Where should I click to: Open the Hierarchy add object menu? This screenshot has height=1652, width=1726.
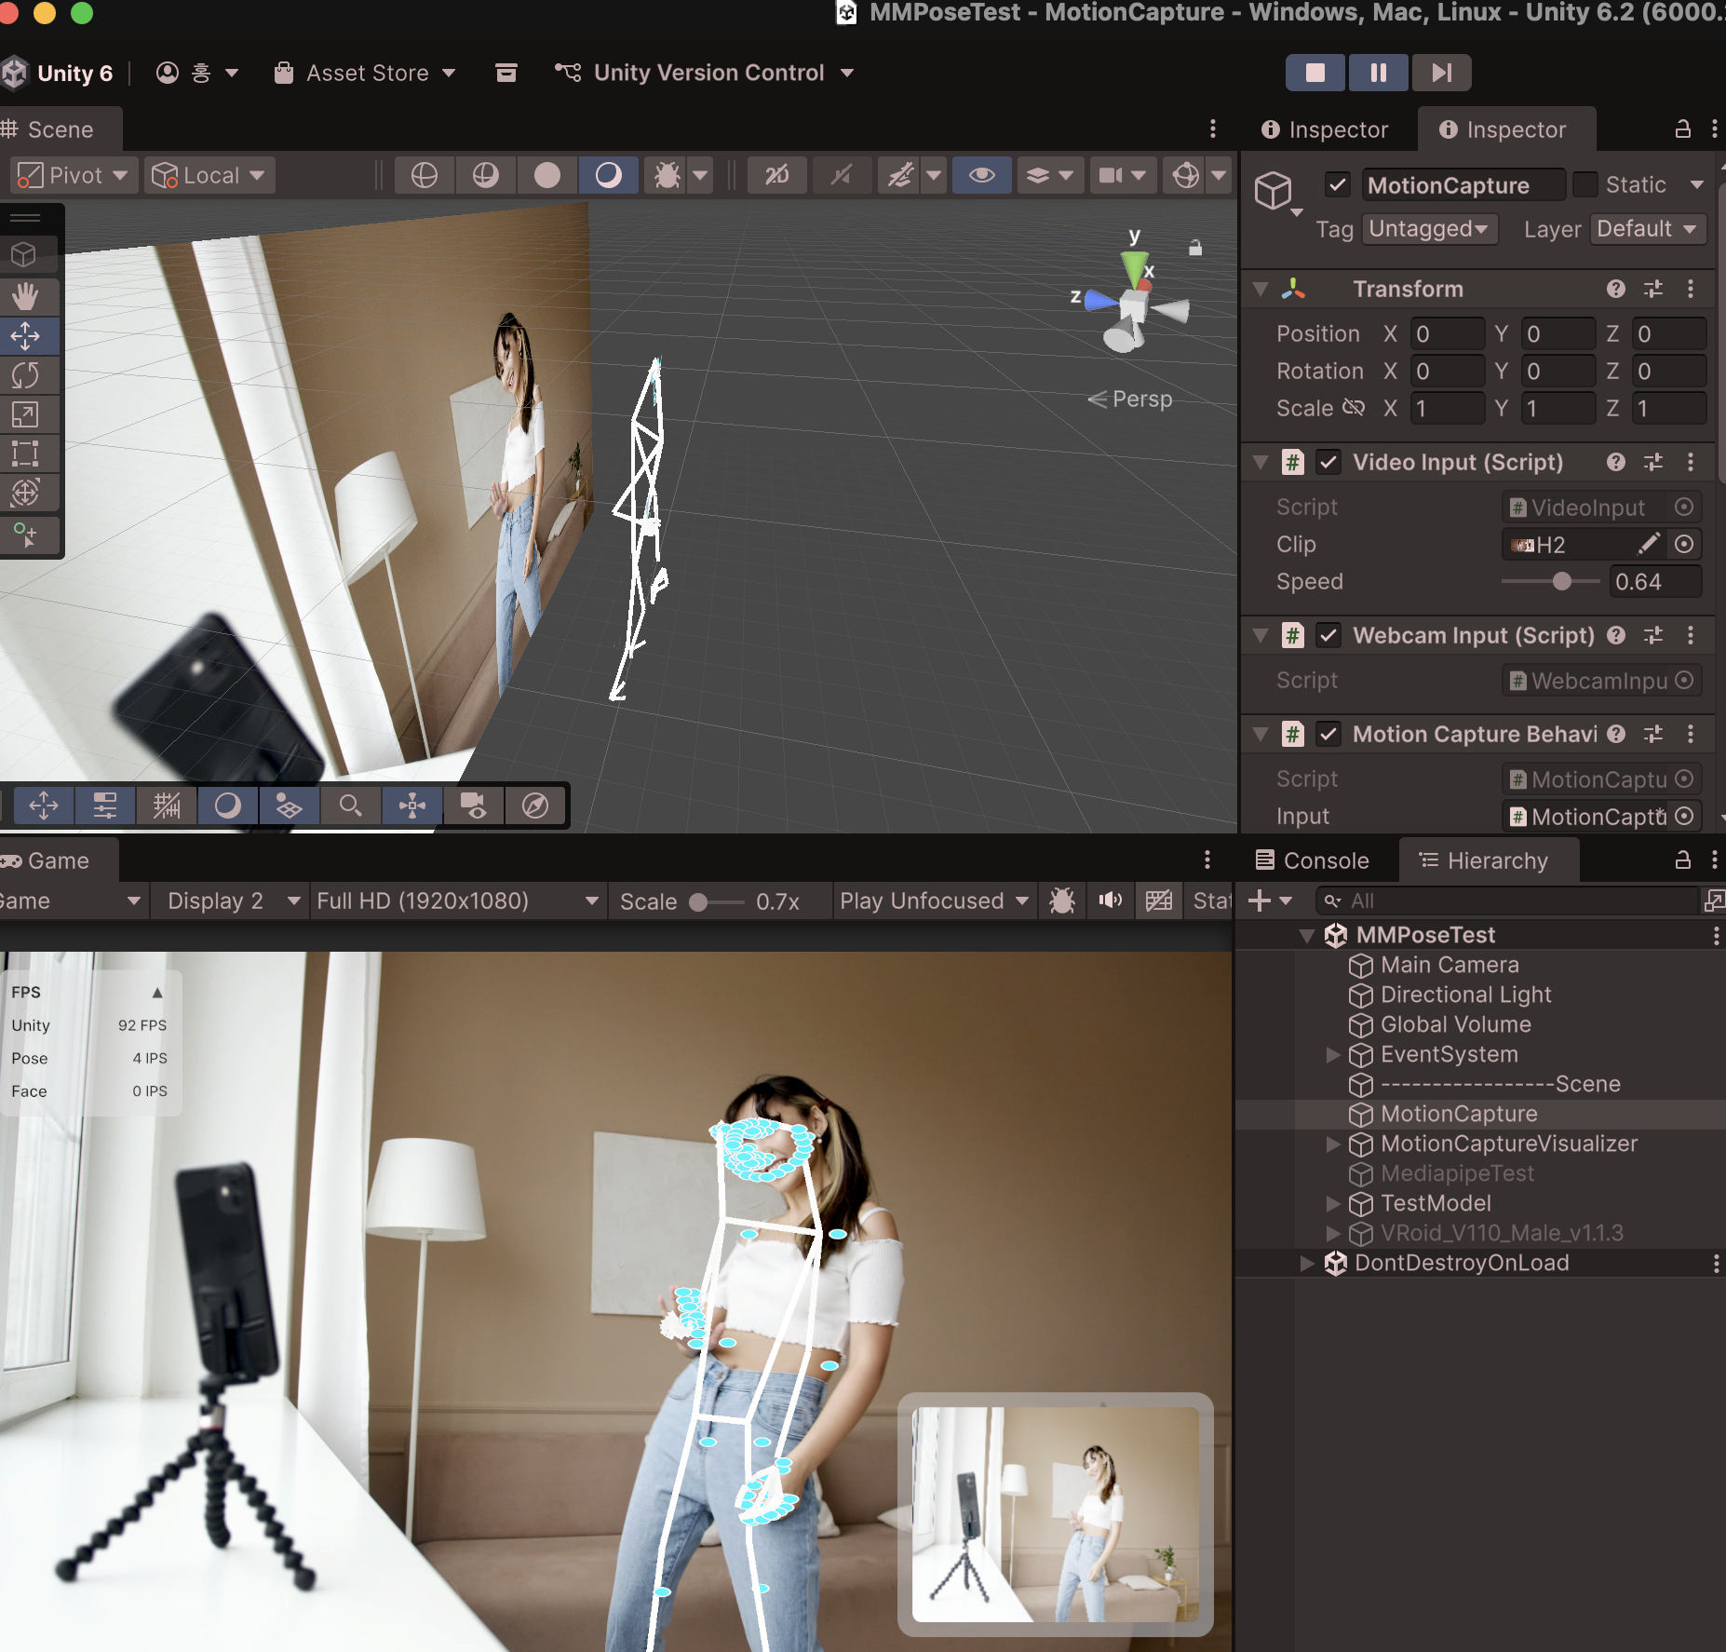[x=1270, y=900]
